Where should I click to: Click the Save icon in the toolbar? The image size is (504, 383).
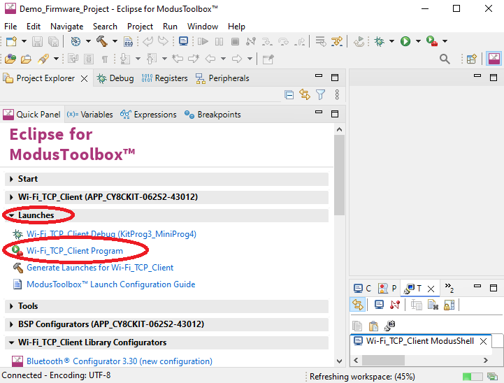point(37,41)
